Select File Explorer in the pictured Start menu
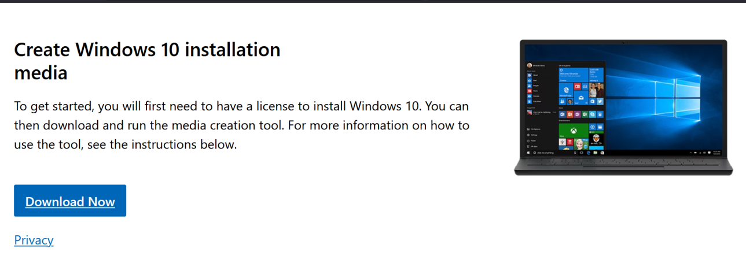Image resolution: width=746 pixels, height=260 pixels. pos(535,129)
